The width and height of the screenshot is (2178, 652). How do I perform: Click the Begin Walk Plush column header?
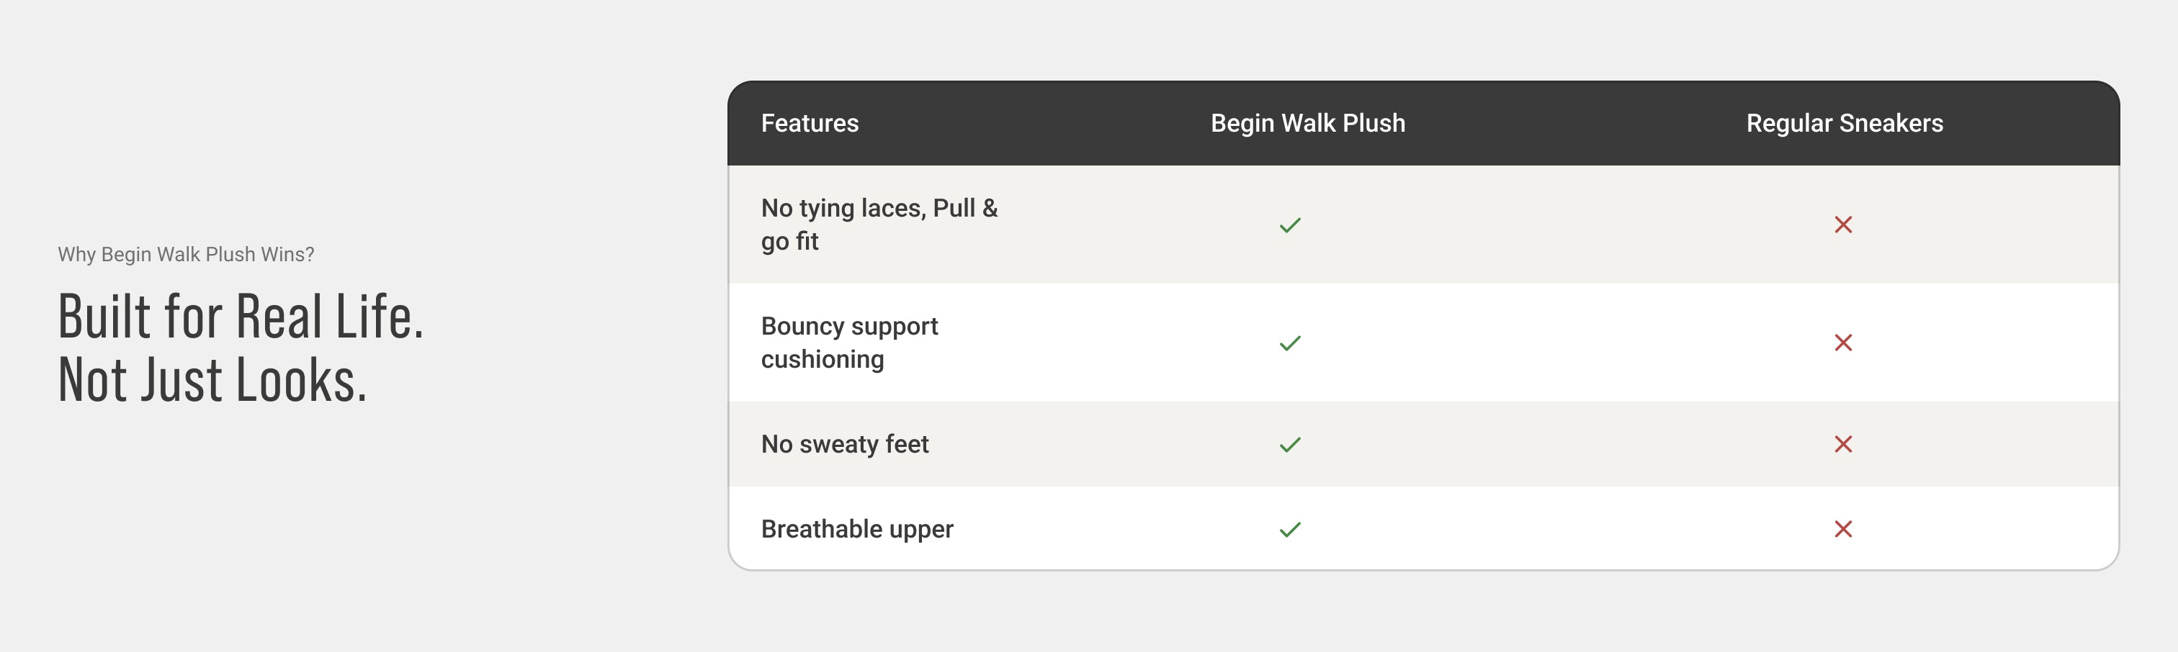pyautogui.click(x=1307, y=123)
